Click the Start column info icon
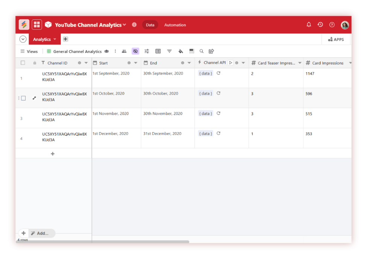Viewport: 367px width, 259px height. point(129,63)
